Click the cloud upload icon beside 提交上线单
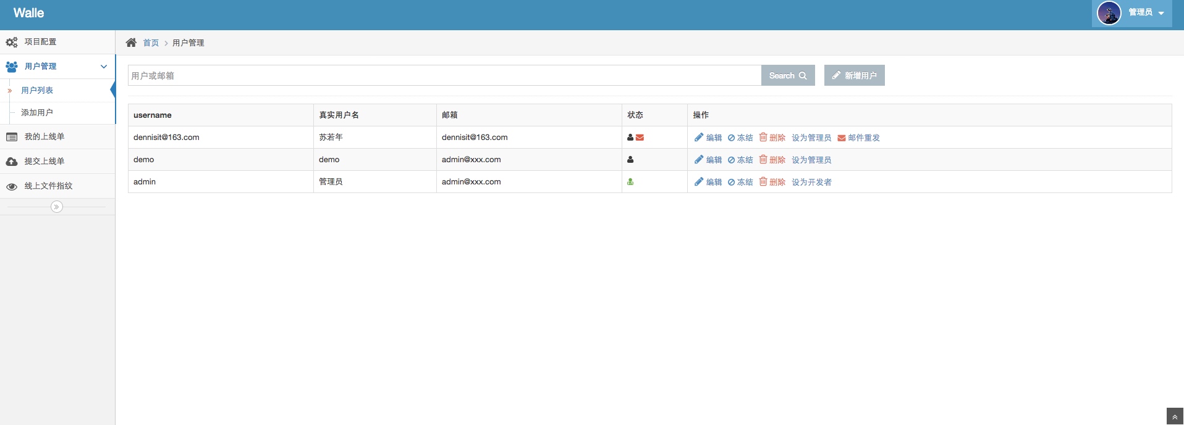1184x425 pixels. click(12, 162)
